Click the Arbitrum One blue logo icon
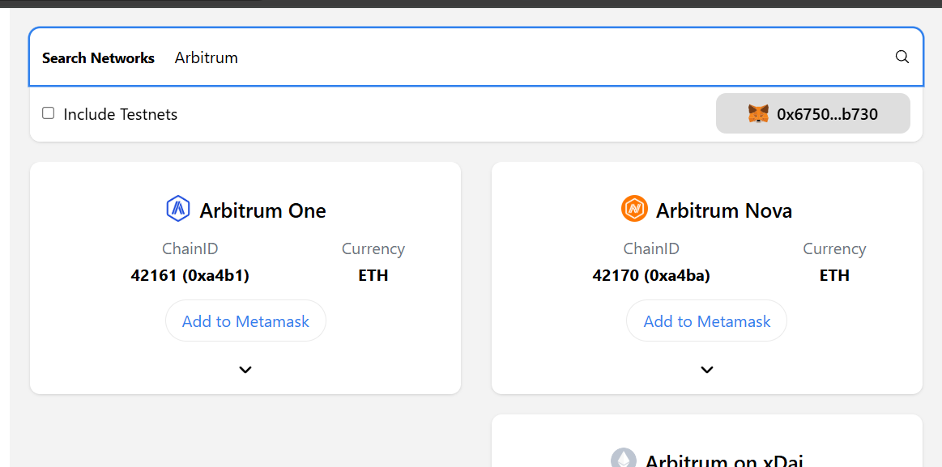 178,209
